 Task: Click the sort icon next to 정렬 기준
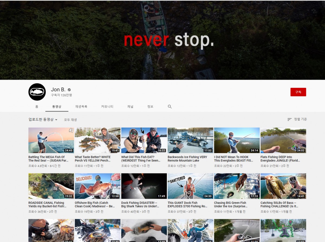pyautogui.click(x=290, y=119)
